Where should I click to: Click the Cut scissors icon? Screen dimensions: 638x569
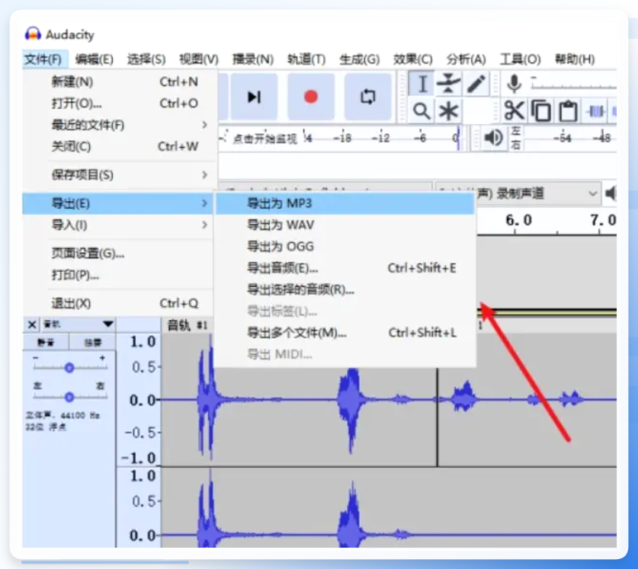click(514, 110)
